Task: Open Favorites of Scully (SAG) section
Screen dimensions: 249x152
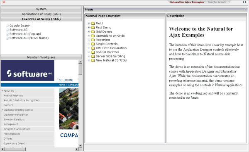Action: [x=41, y=19]
